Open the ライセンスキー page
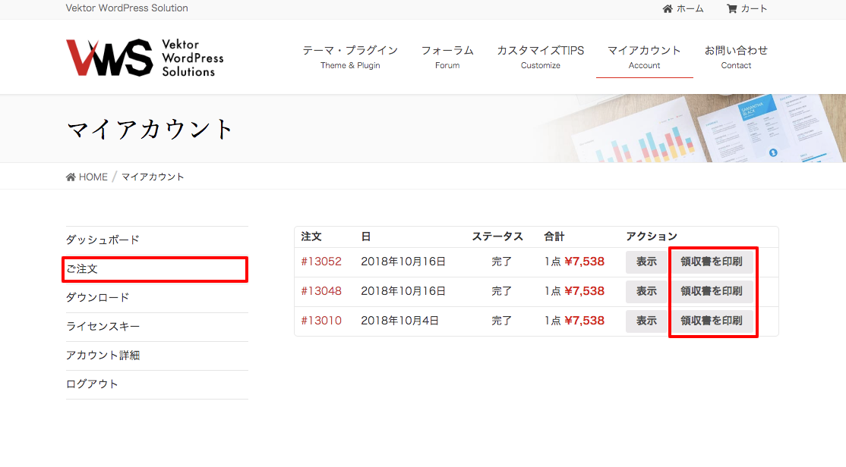Viewport: 846px width, 467px height. pos(102,327)
